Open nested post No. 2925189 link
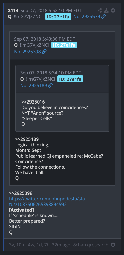124x255 pixels. [34, 85]
